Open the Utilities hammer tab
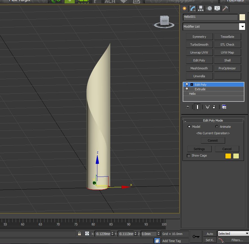The image size is (249, 244). 225,8
